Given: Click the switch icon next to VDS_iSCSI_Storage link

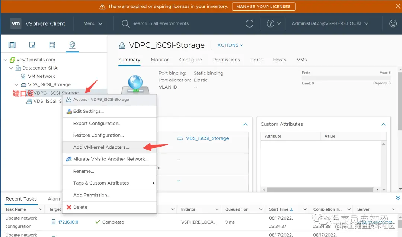Looking at the screenshot, I should (x=180, y=138).
